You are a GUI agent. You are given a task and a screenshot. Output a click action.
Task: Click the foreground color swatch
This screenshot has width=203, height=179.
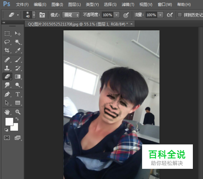pyautogui.click(x=9, y=122)
